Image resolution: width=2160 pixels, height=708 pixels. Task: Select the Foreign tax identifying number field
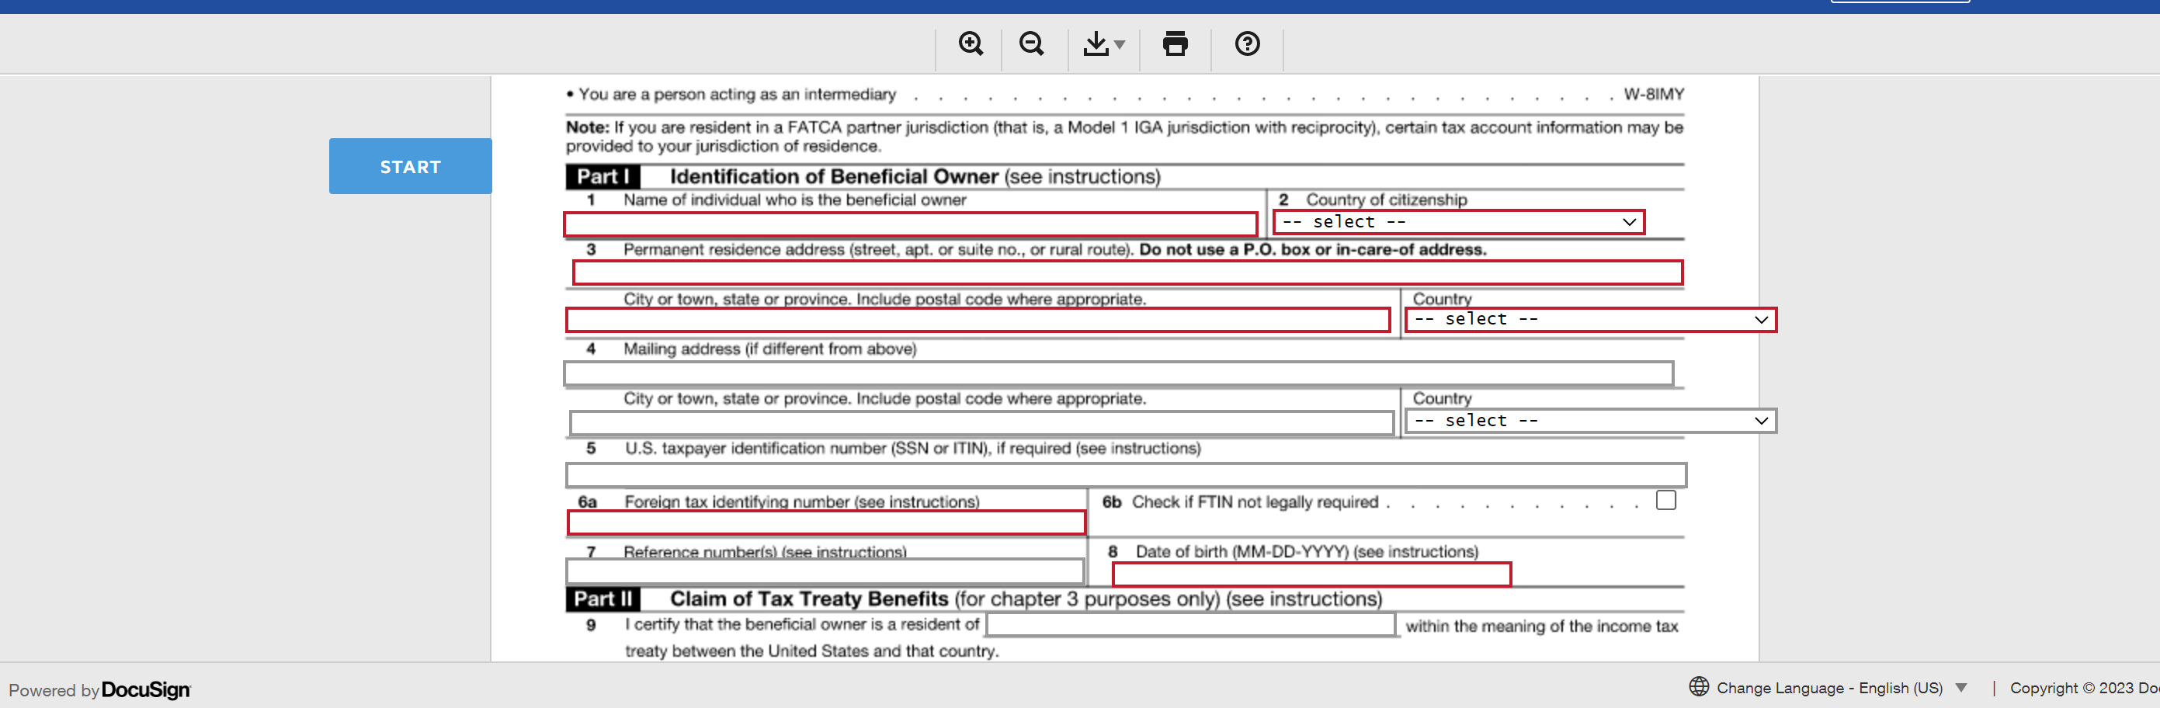825,523
